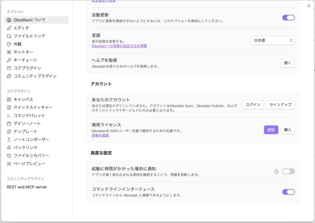Screen dimensions: 315x223
Task: Click the 商用ライセンス heading text
Action: point(106,125)
